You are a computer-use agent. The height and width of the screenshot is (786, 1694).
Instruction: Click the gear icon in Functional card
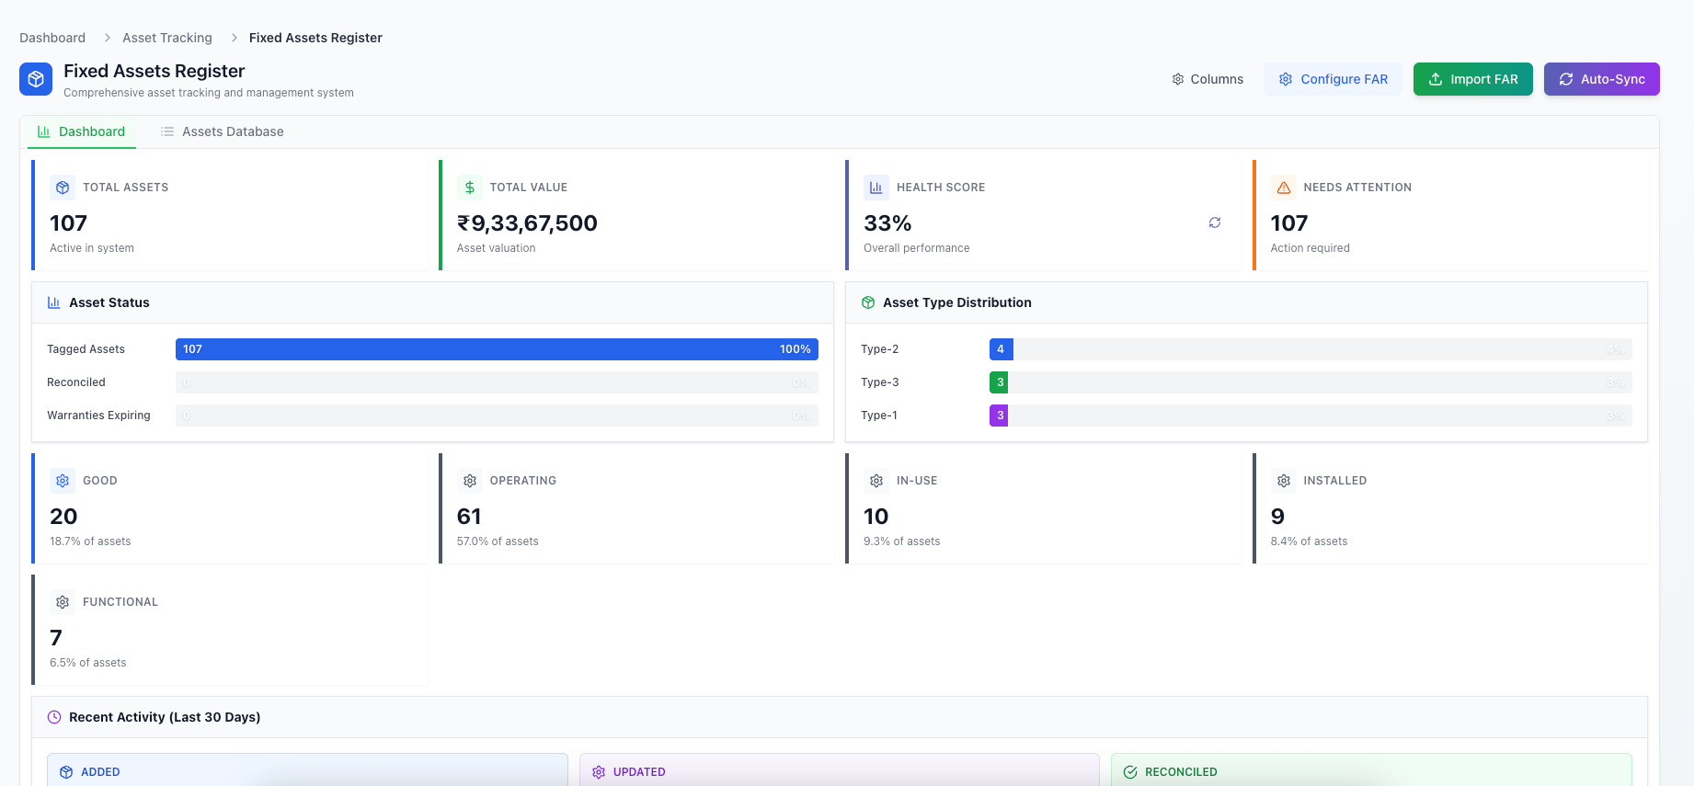point(63,602)
